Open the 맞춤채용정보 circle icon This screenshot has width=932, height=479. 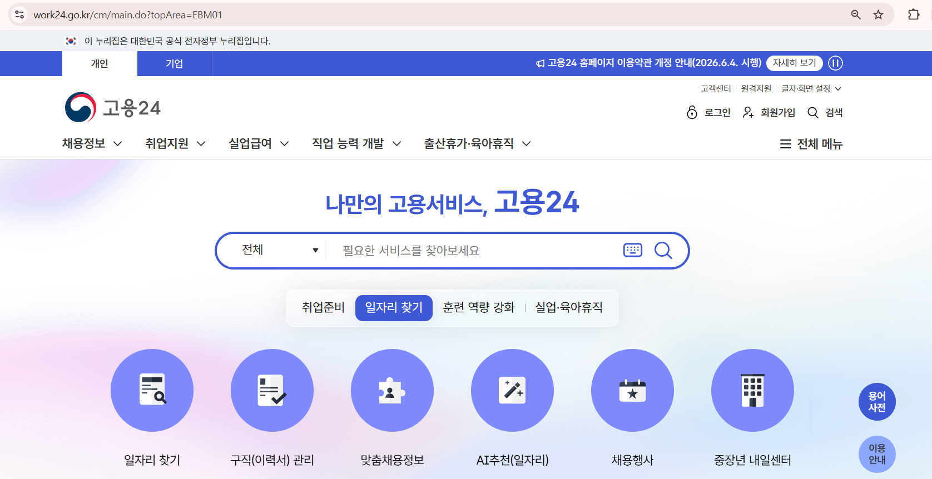(x=392, y=390)
